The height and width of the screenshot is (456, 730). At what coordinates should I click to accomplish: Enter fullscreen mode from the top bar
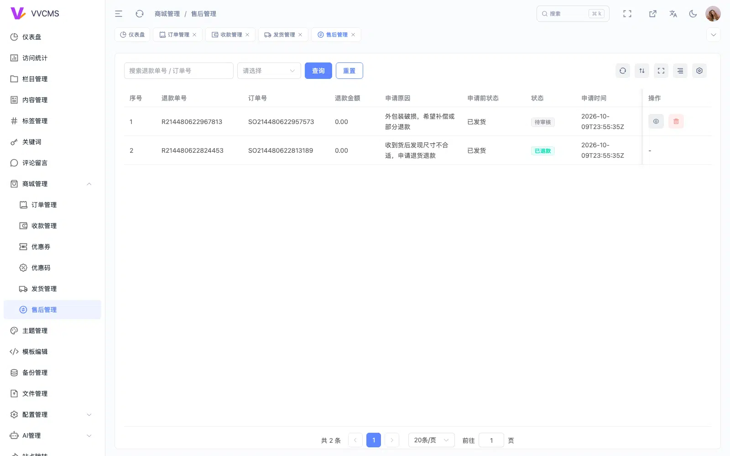point(627,14)
